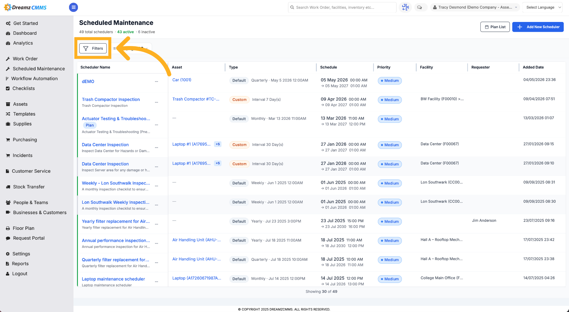Viewport: 569px width, 312px height.
Task: Click the 'Data Center (F00067)' facility in 09:15 row
Action: pyautogui.click(x=439, y=144)
